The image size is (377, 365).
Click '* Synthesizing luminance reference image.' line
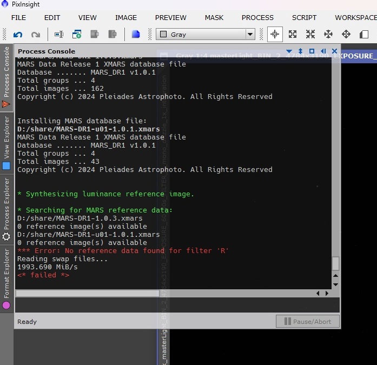(x=105, y=194)
